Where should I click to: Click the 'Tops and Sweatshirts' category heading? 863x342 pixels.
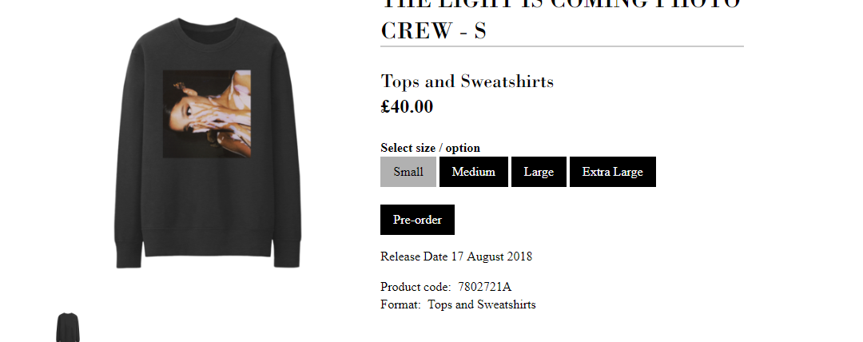coord(467,82)
